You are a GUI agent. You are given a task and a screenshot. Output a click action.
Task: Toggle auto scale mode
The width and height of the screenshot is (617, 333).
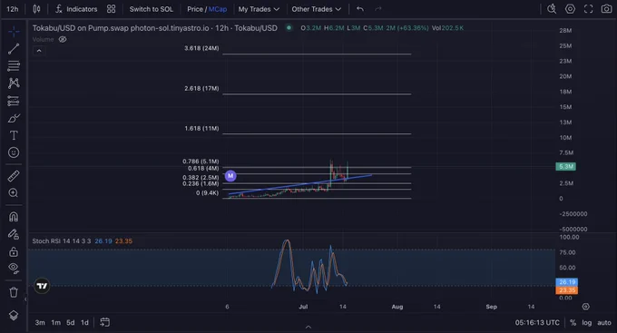604,322
